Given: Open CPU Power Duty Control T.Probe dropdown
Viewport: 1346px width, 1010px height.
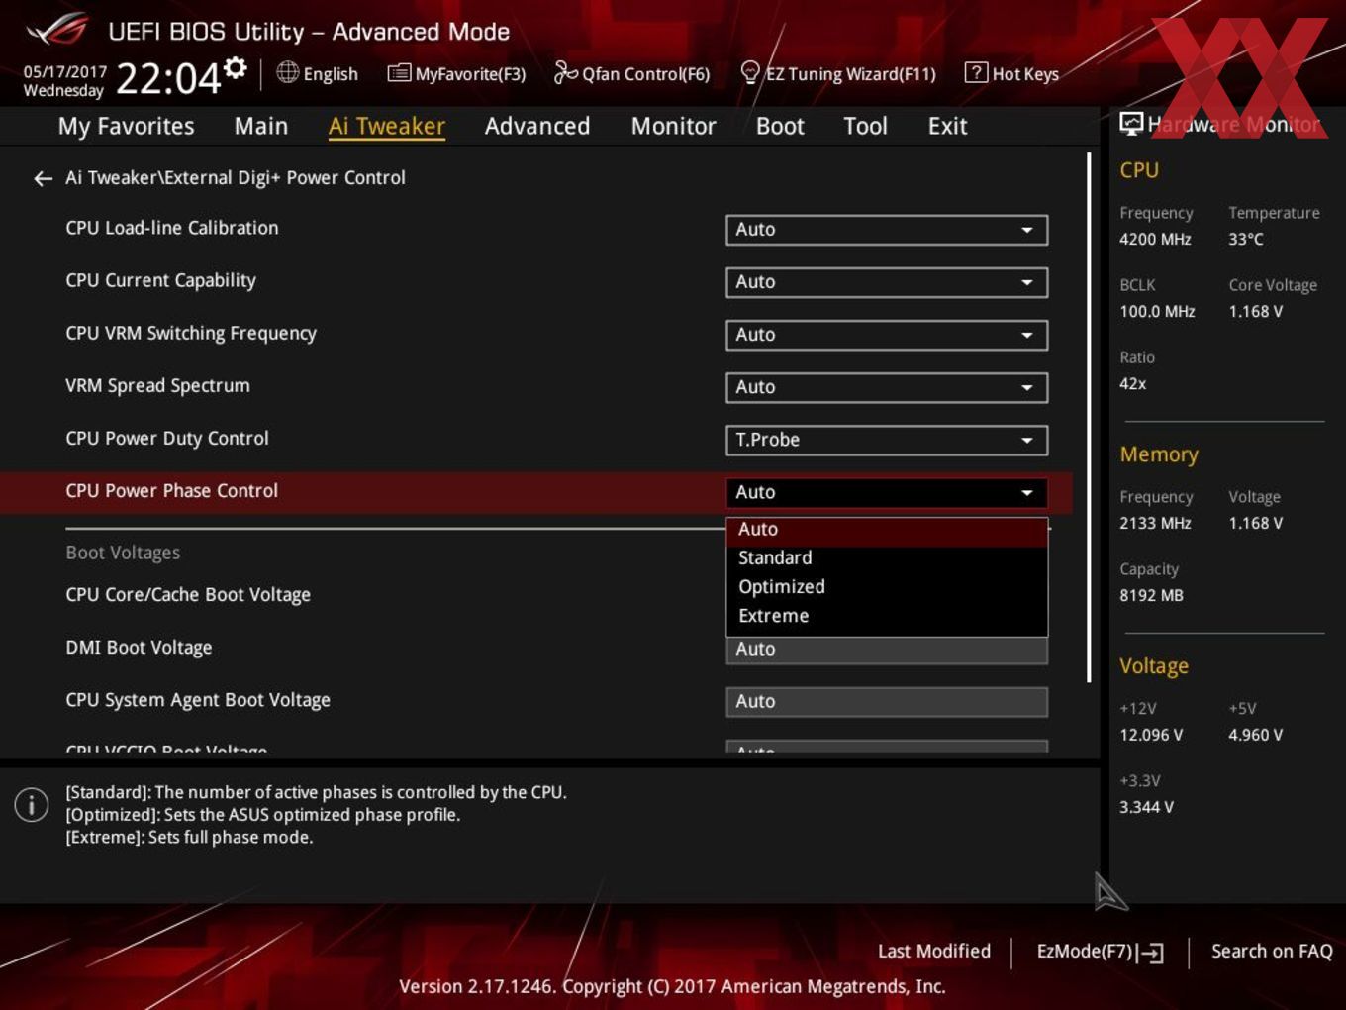Looking at the screenshot, I should coord(887,440).
